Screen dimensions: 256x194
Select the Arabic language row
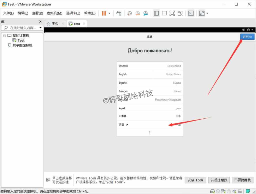coord(150,108)
